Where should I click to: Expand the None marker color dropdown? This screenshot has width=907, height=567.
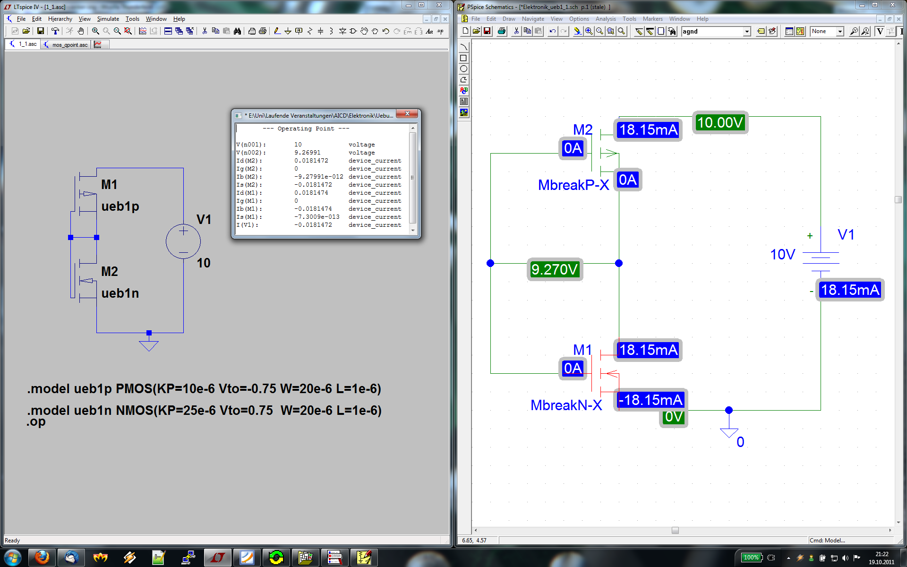(x=840, y=31)
